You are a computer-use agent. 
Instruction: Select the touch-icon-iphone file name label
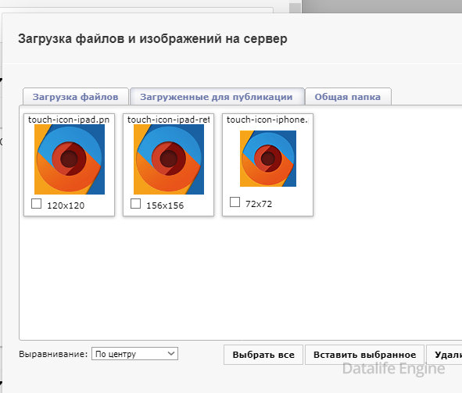(x=267, y=120)
